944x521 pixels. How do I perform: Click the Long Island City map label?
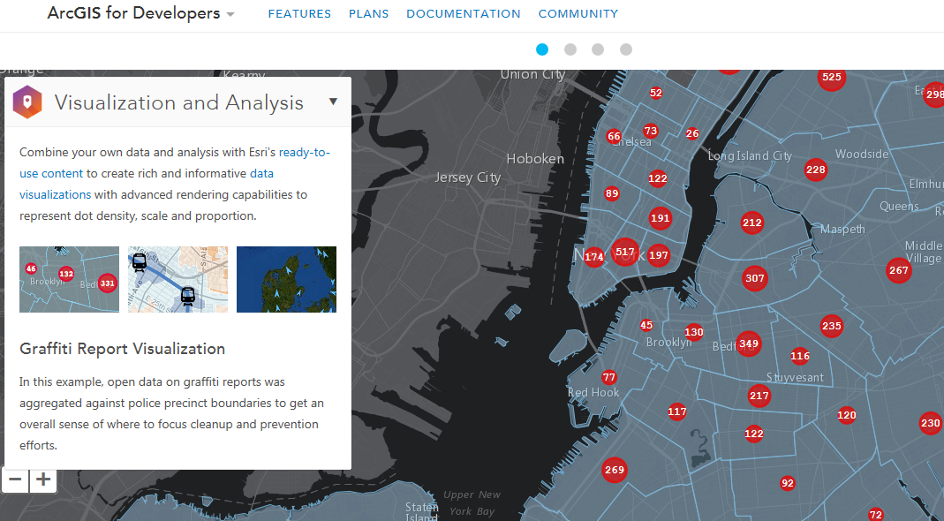pos(750,156)
